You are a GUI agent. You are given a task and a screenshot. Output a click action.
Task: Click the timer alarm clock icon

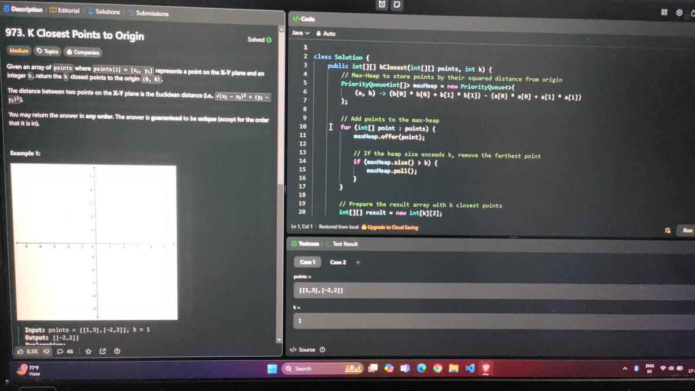[382, 5]
